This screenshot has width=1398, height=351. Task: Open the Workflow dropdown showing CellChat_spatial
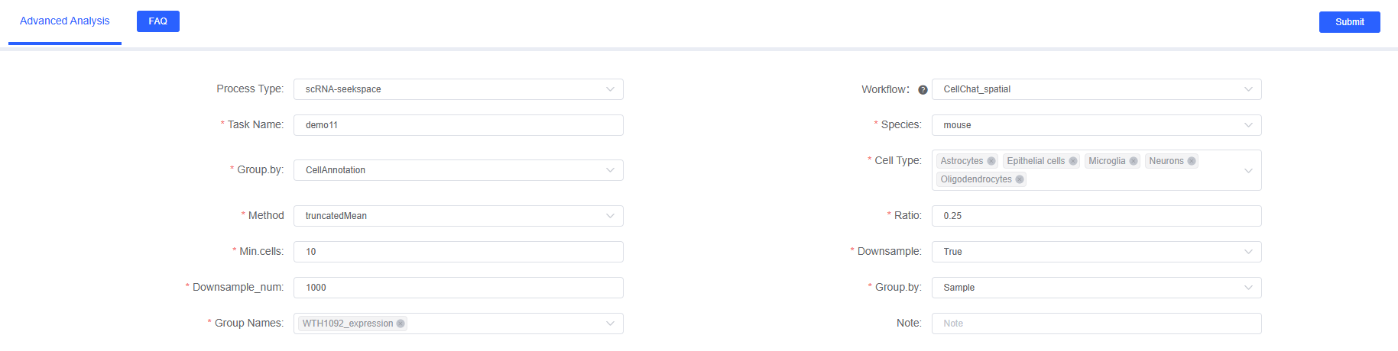tap(1096, 89)
